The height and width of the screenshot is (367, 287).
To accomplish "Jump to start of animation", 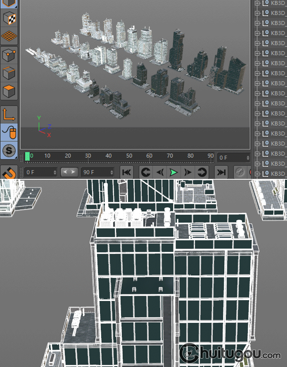I will click(x=127, y=172).
